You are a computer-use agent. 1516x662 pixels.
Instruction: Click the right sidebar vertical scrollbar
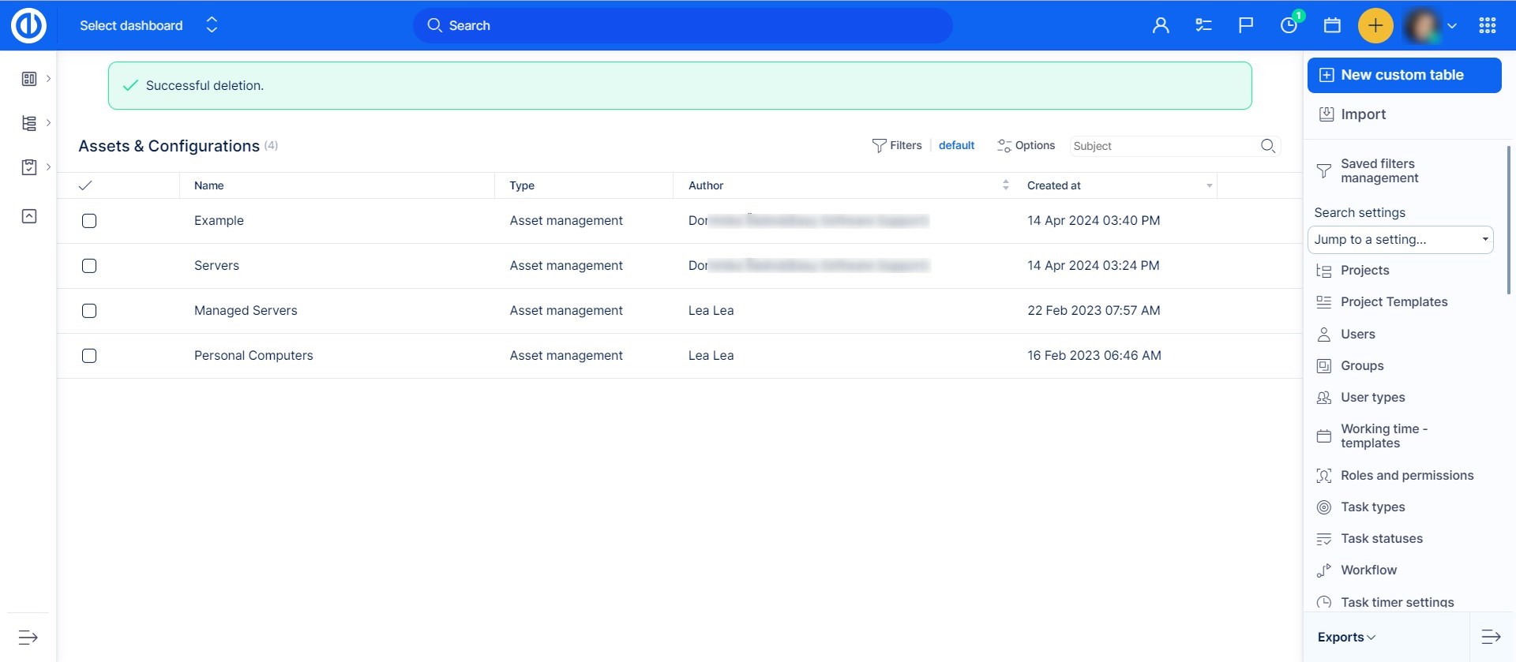[x=1508, y=221]
